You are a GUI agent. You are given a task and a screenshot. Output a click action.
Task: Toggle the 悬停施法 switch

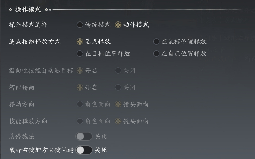(84, 136)
